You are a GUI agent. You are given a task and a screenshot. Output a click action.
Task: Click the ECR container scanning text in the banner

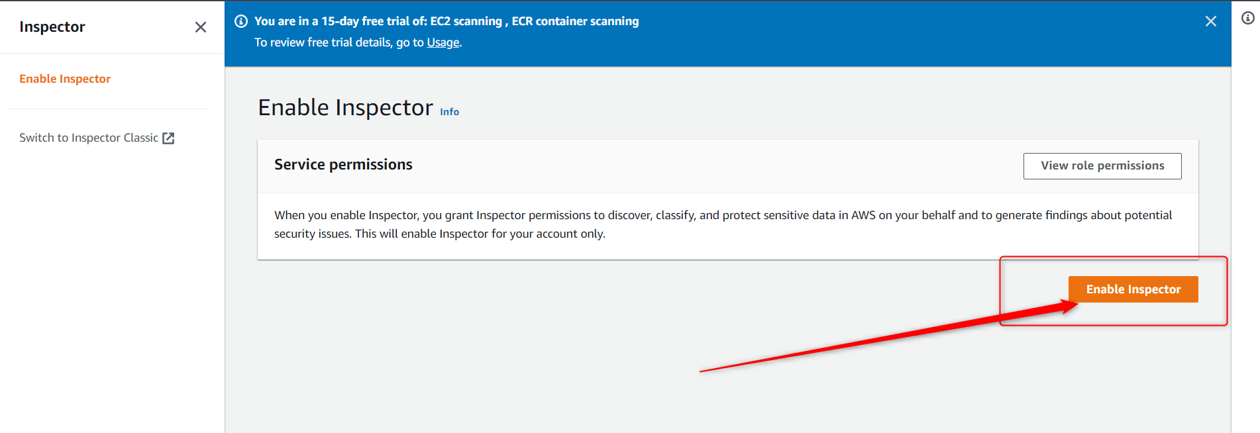tap(575, 21)
